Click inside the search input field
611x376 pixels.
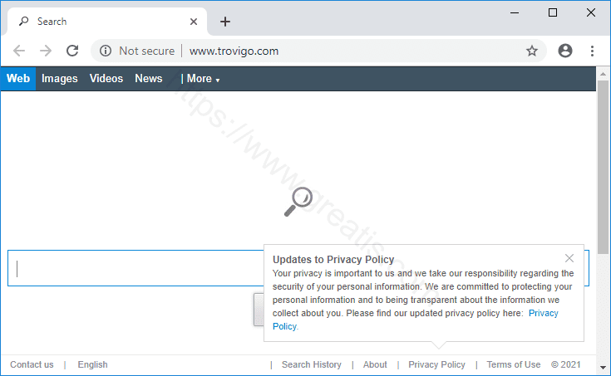click(133, 268)
